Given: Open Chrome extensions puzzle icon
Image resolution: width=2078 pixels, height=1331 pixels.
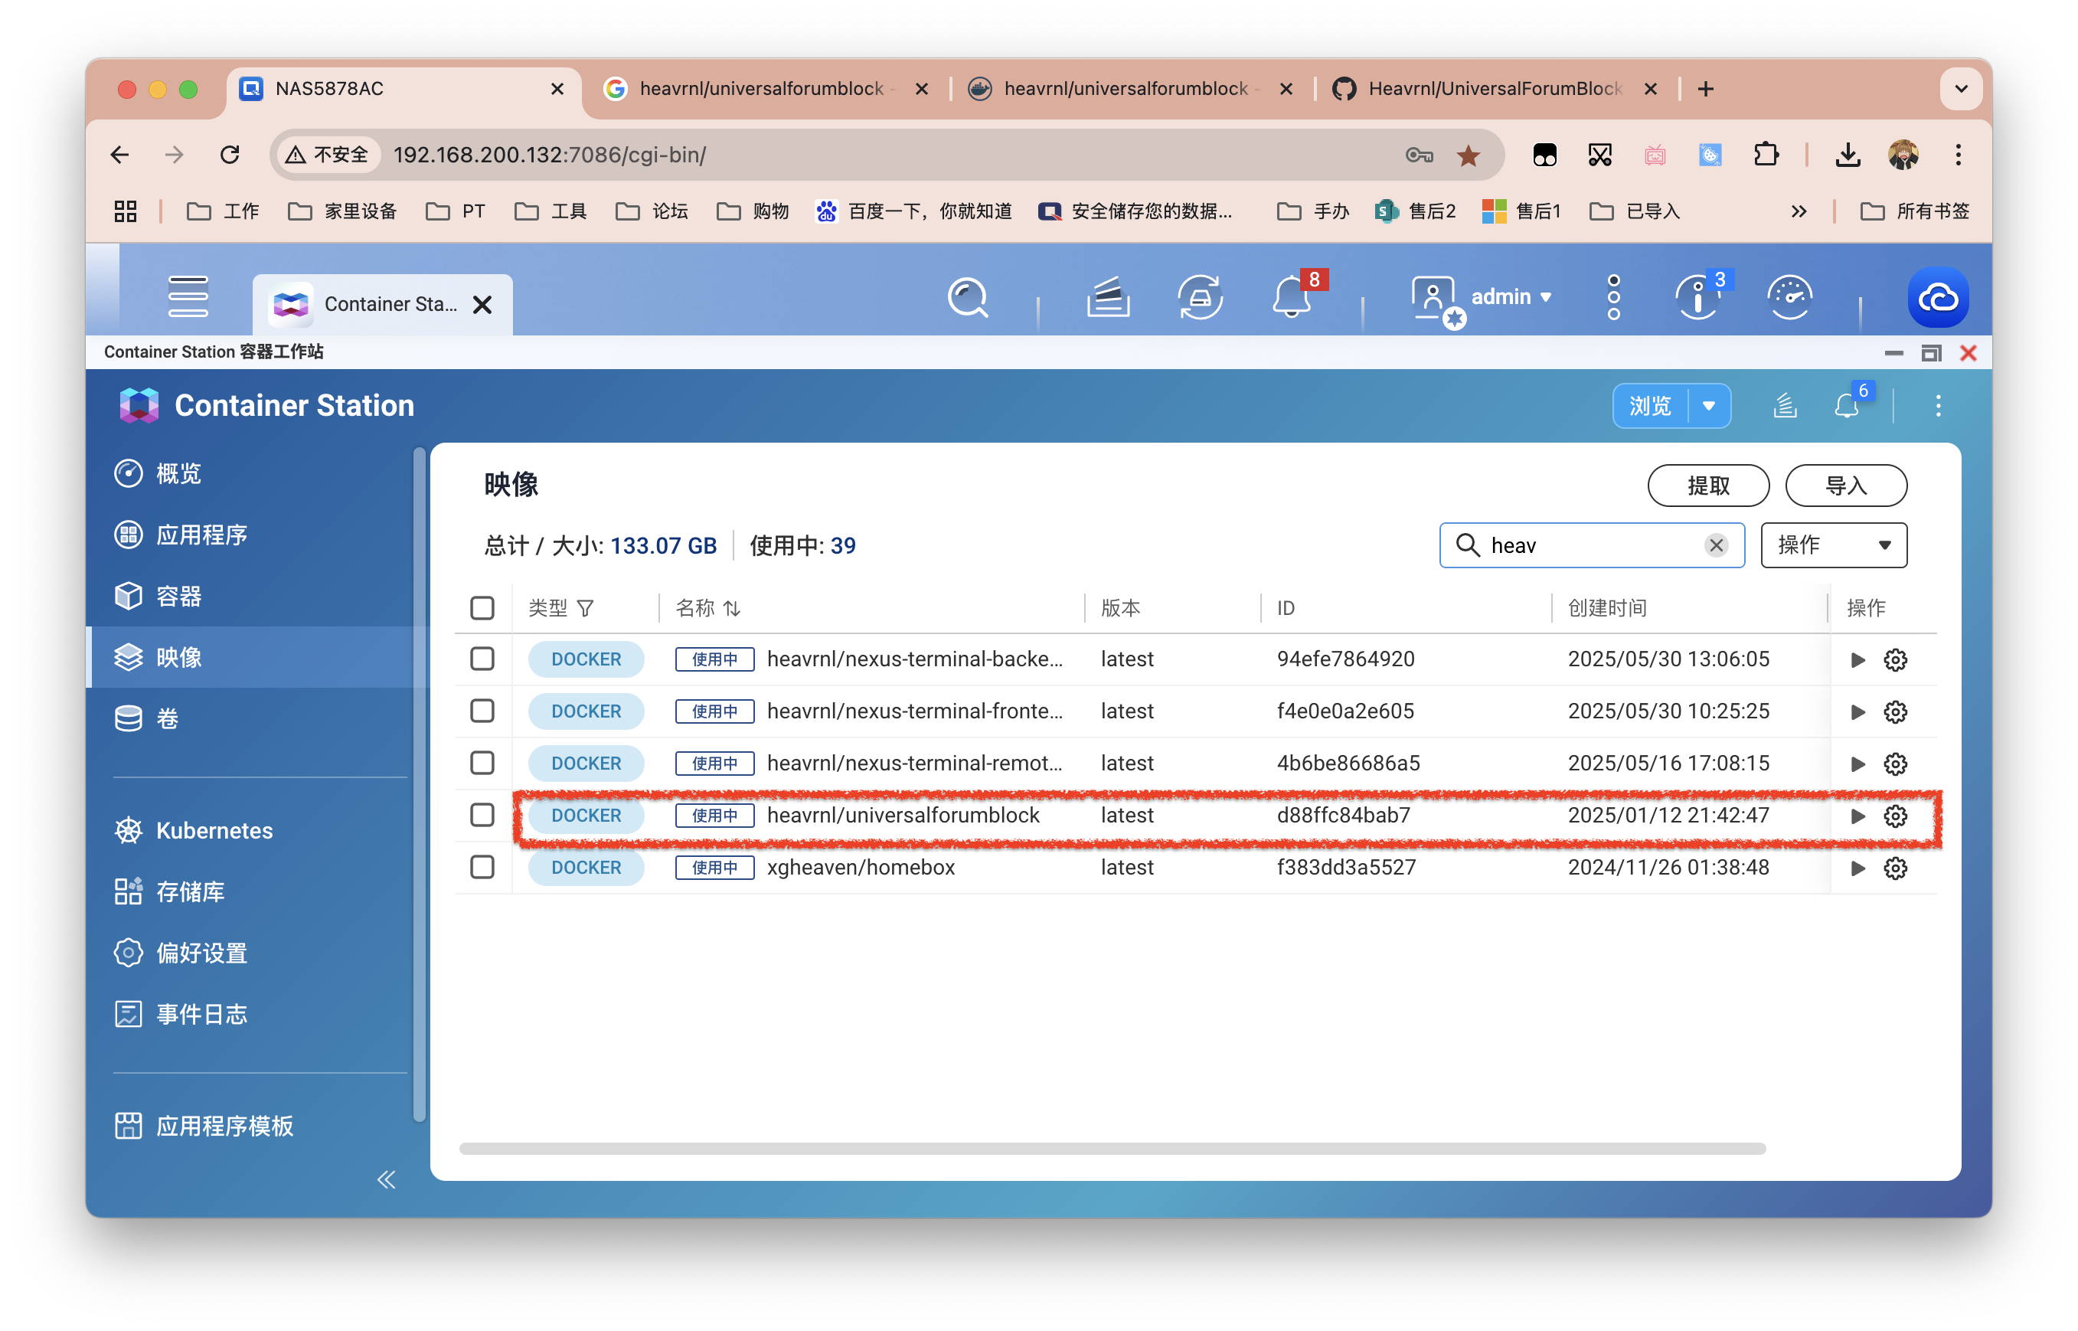Looking at the screenshot, I should (x=1766, y=155).
